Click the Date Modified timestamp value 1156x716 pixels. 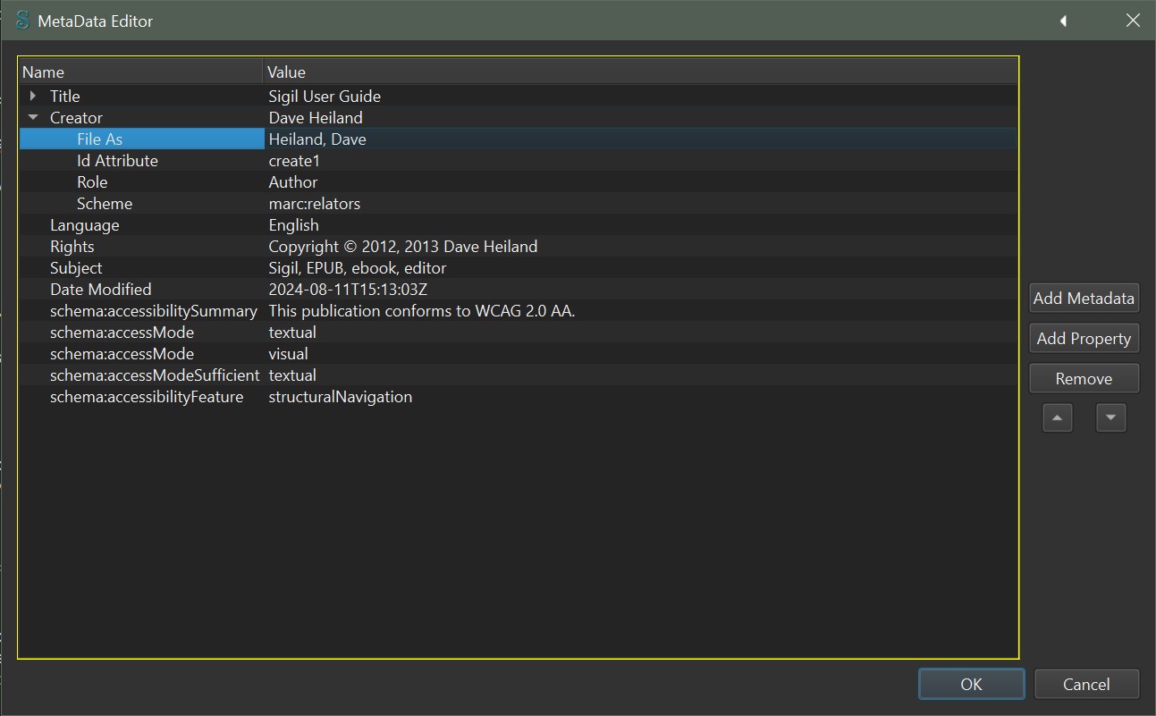348,289
